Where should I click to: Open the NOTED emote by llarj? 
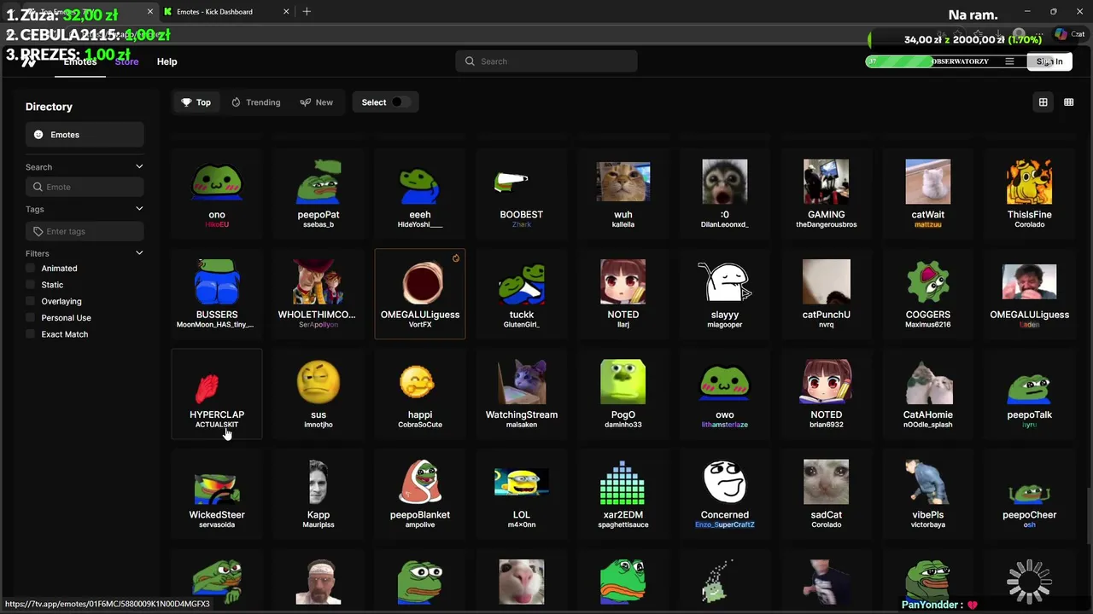point(623,293)
